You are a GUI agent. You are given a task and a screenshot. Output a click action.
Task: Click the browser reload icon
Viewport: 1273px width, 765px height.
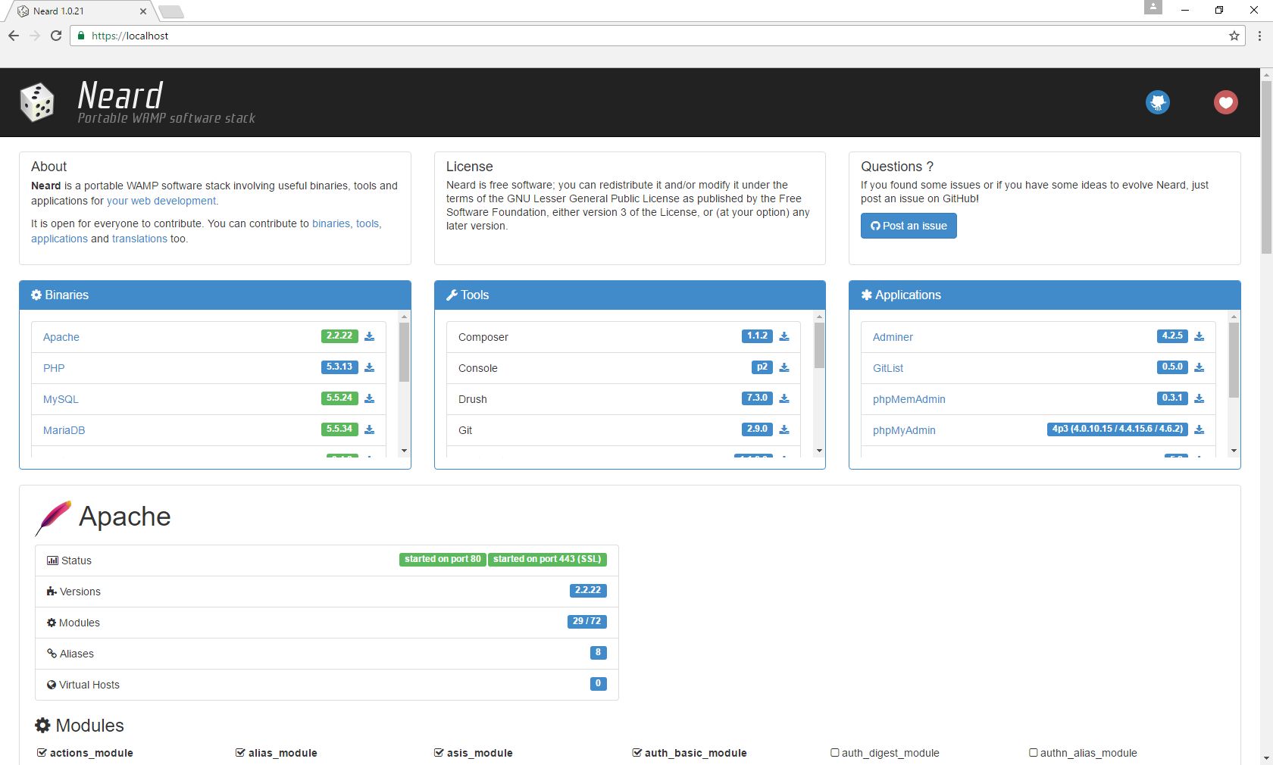(55, 36)
